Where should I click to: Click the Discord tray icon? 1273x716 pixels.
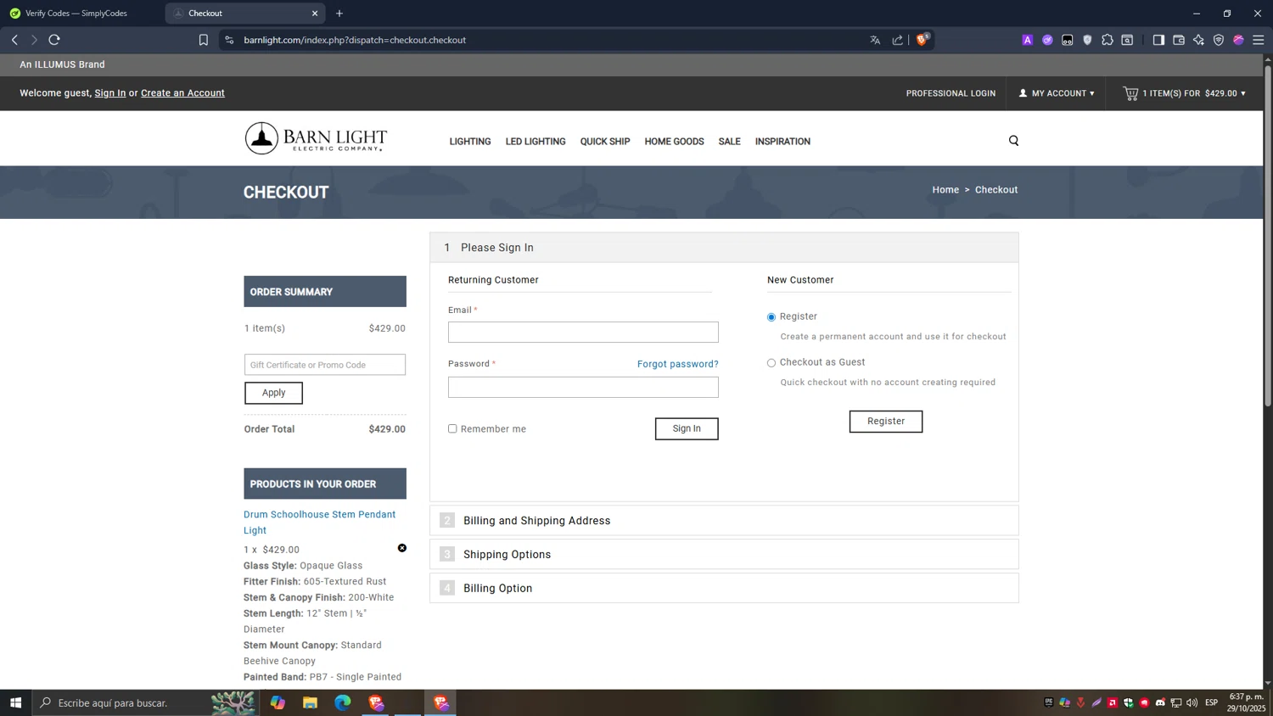1160,702
